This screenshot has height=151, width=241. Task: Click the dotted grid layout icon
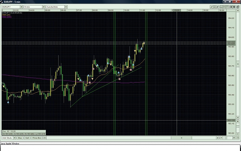click(x=228, y=7)
